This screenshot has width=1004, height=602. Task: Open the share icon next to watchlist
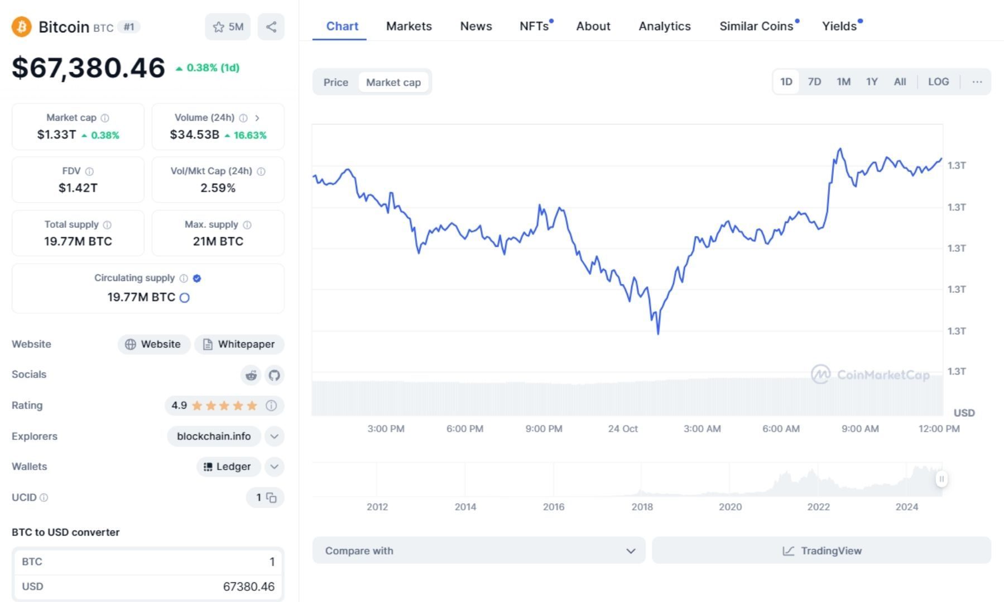point(271,26)
